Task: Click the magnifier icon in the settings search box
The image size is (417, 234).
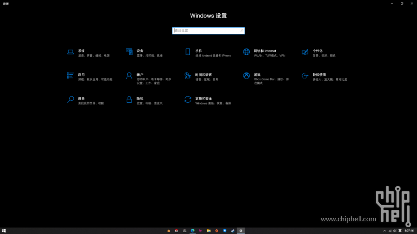Action: (x=242, y=31)
